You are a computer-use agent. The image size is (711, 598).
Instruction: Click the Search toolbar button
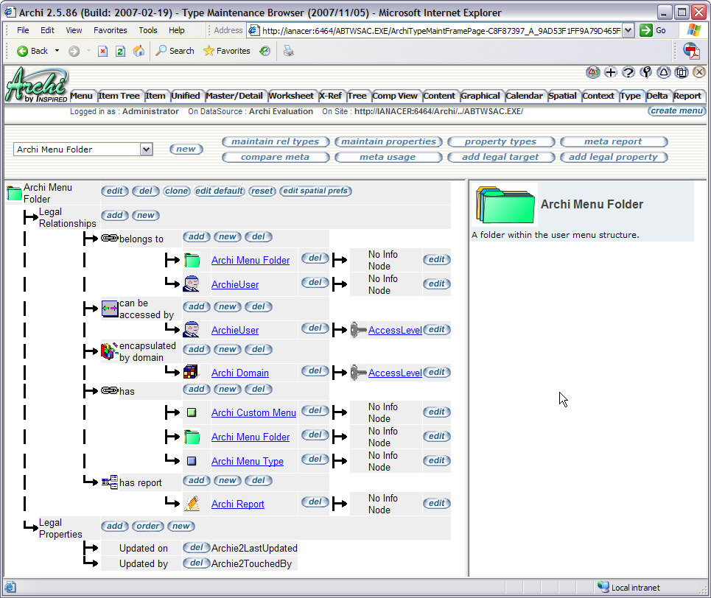[x=175, y=51]
